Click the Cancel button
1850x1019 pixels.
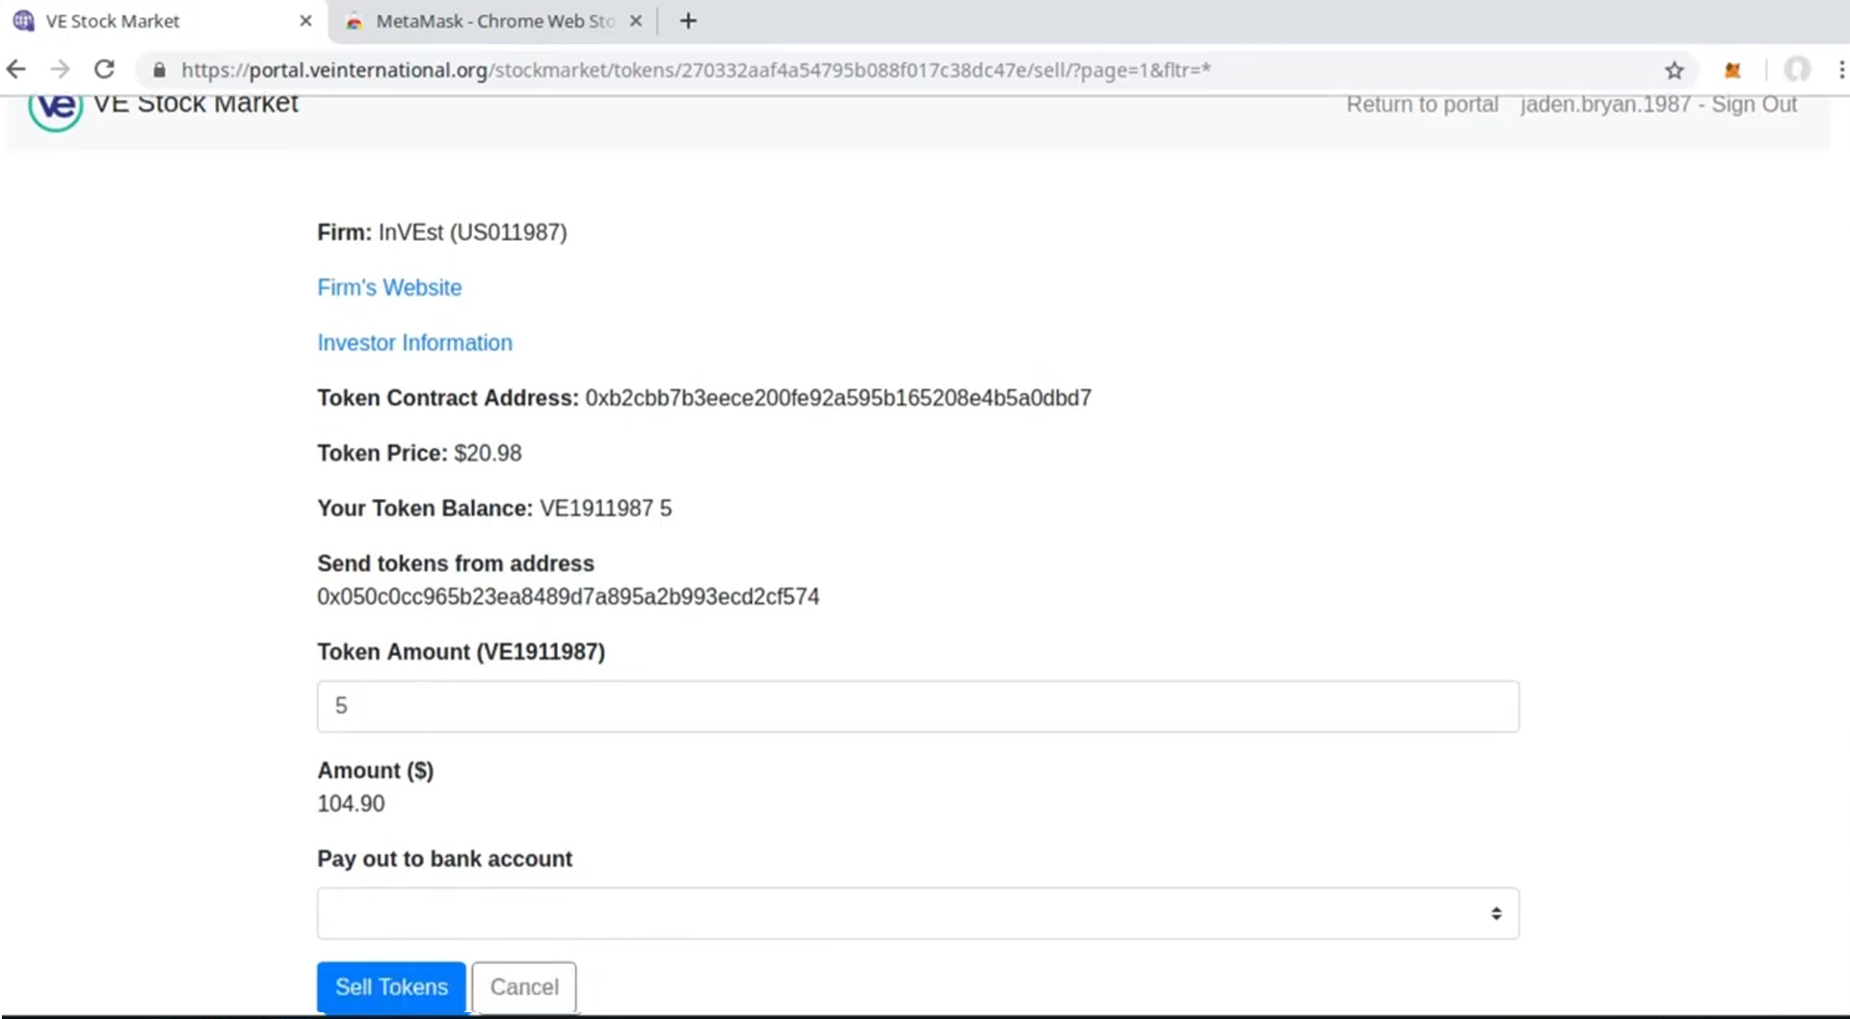click(x=524, y=987)
